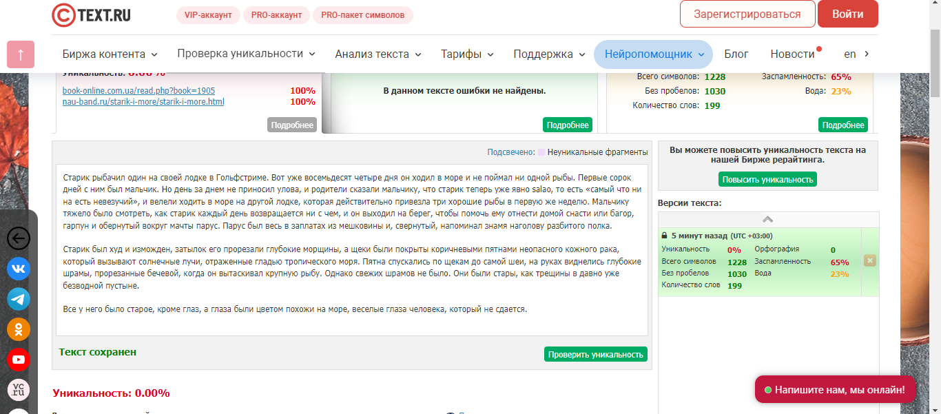This screenshot has width=941, height=414.
Task: Collapse text versions with up chevron
Action: 768,219
